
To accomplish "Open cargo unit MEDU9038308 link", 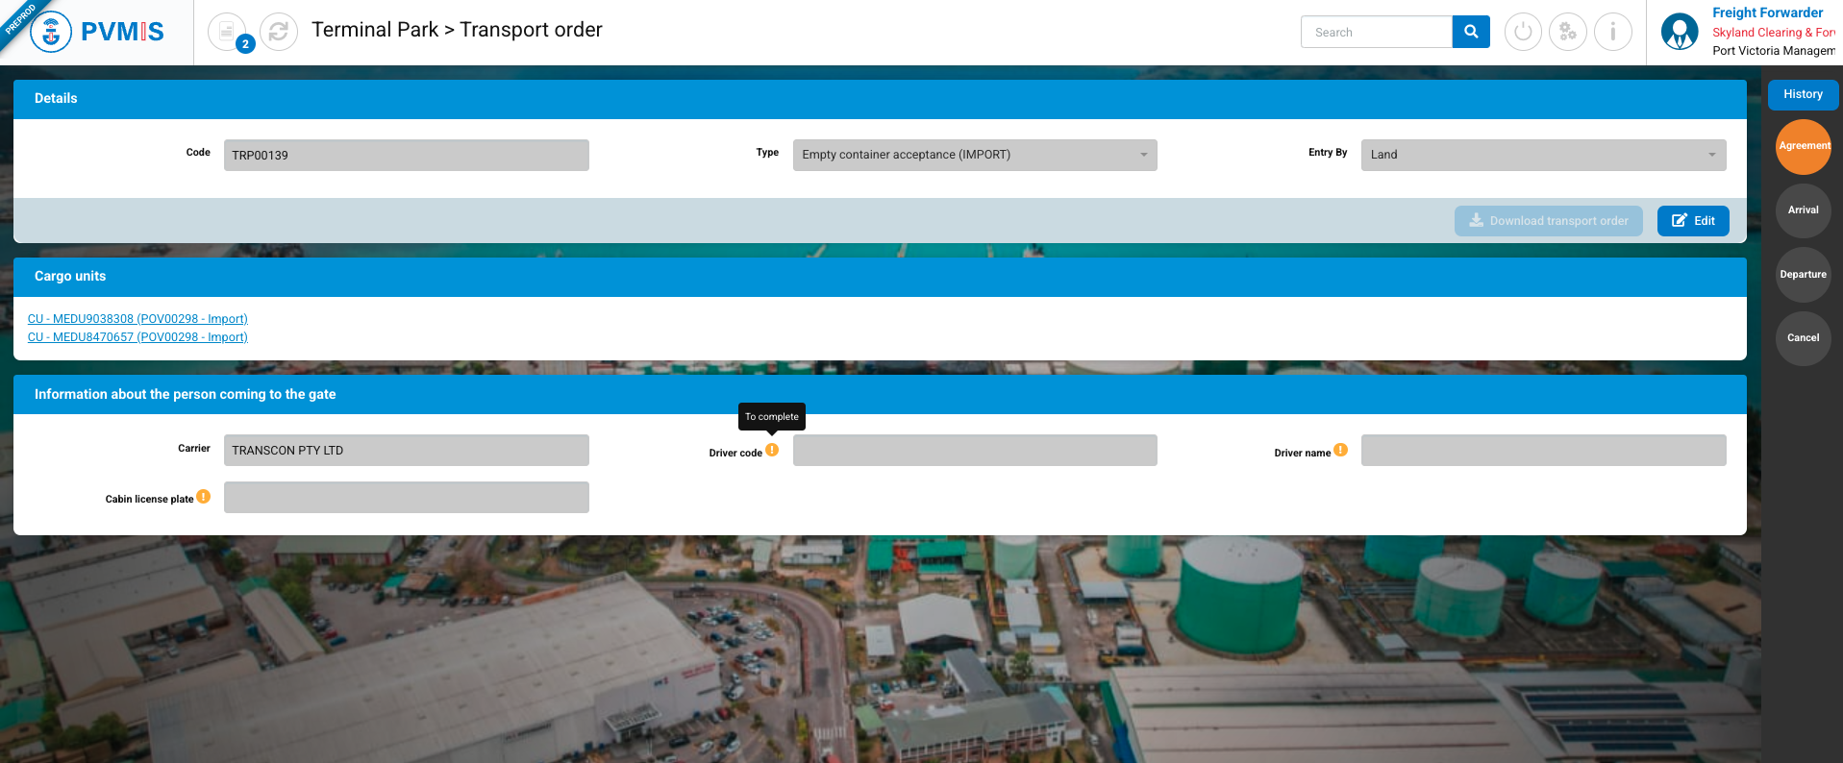I will pos(137,319).
